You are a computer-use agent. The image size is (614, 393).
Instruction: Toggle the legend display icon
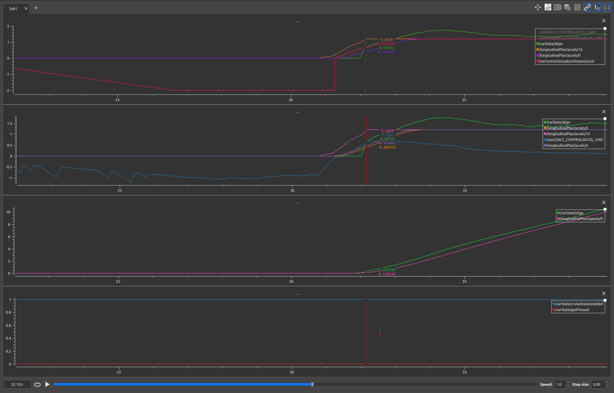(557, 8)
